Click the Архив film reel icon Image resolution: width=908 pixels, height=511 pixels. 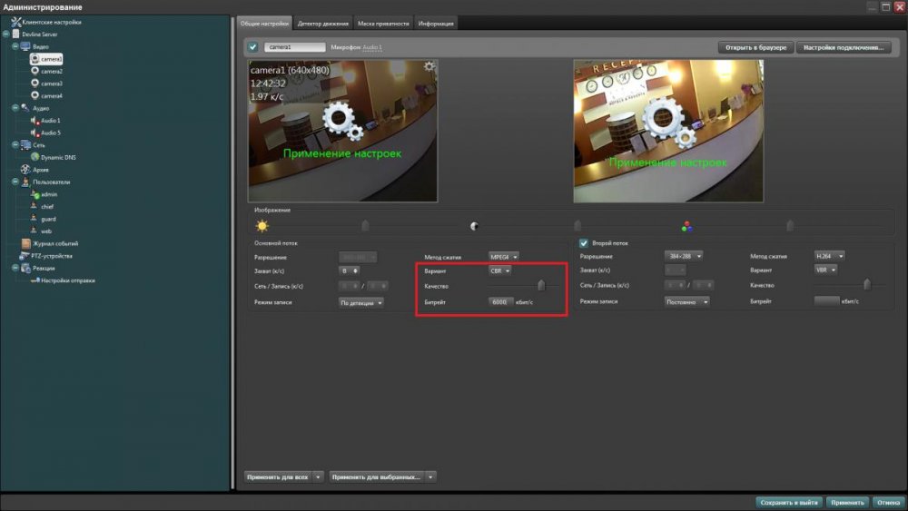click(25, 170)
